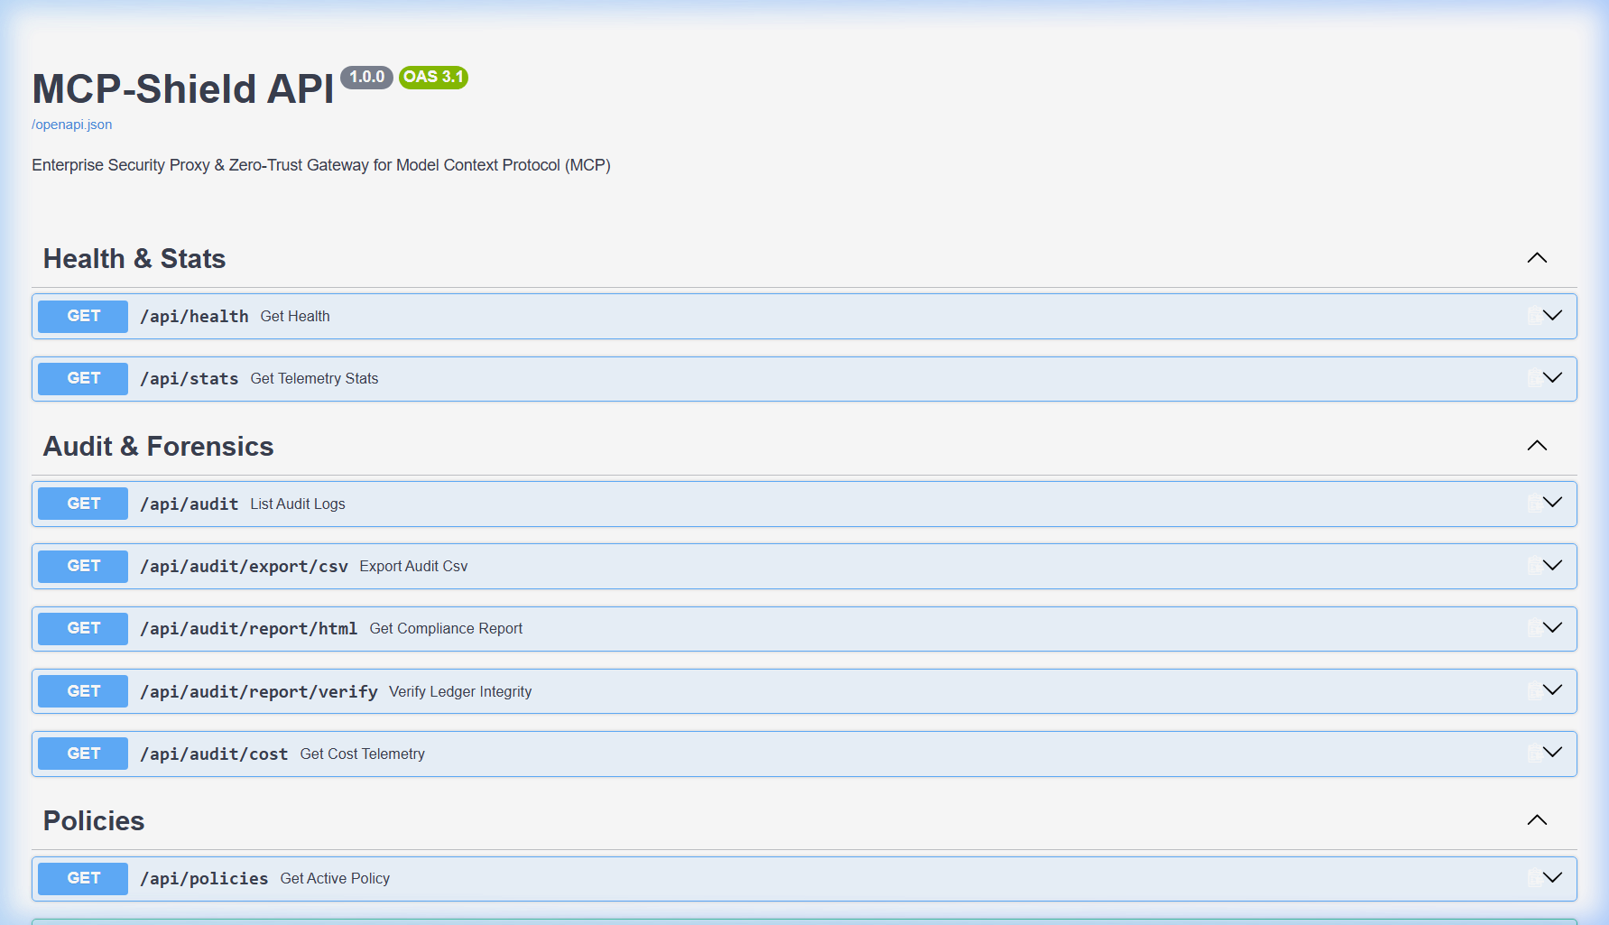Expand the /api/policies endpoint chevron
Viewport: 1609px width, 925px height.
coord(1552,878)
